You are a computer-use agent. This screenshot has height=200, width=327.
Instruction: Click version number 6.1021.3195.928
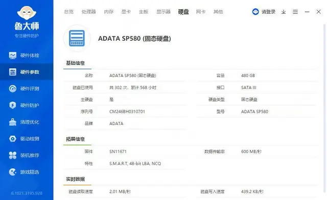tap(27, 193)
